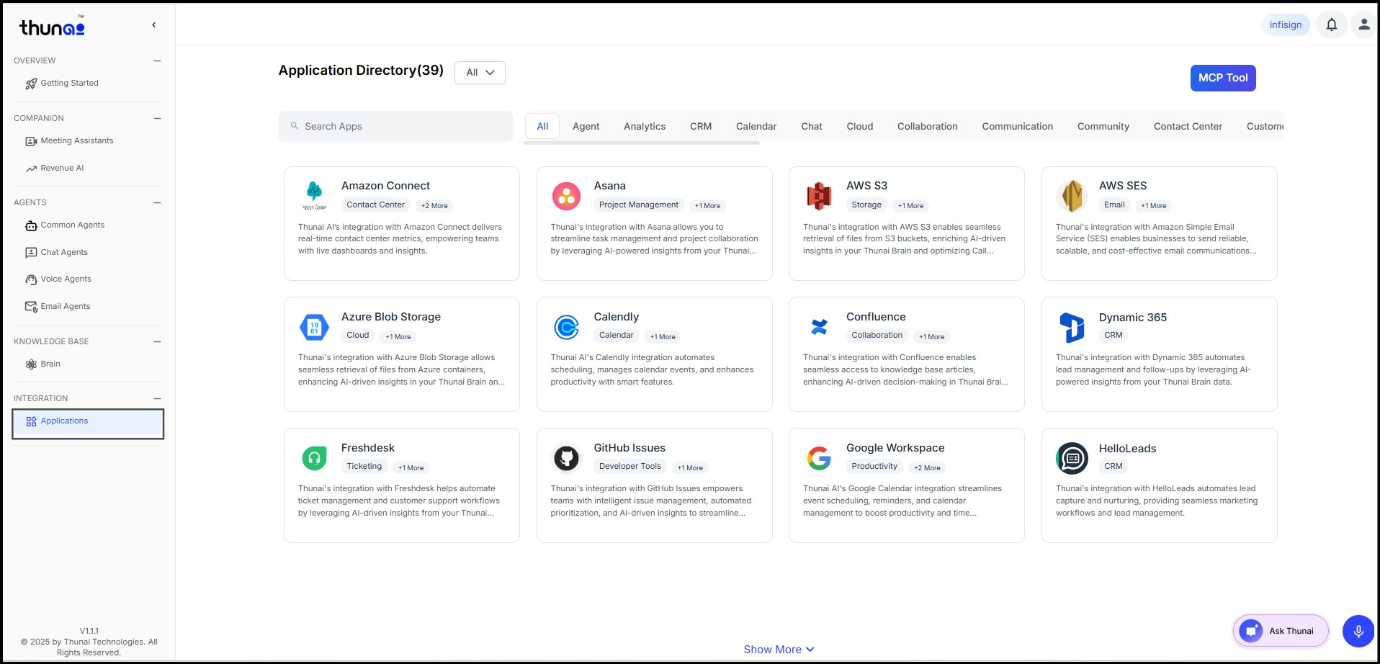1380x664 pixels.
Task: Collapse the Agents section
Action: pos(157,203)
